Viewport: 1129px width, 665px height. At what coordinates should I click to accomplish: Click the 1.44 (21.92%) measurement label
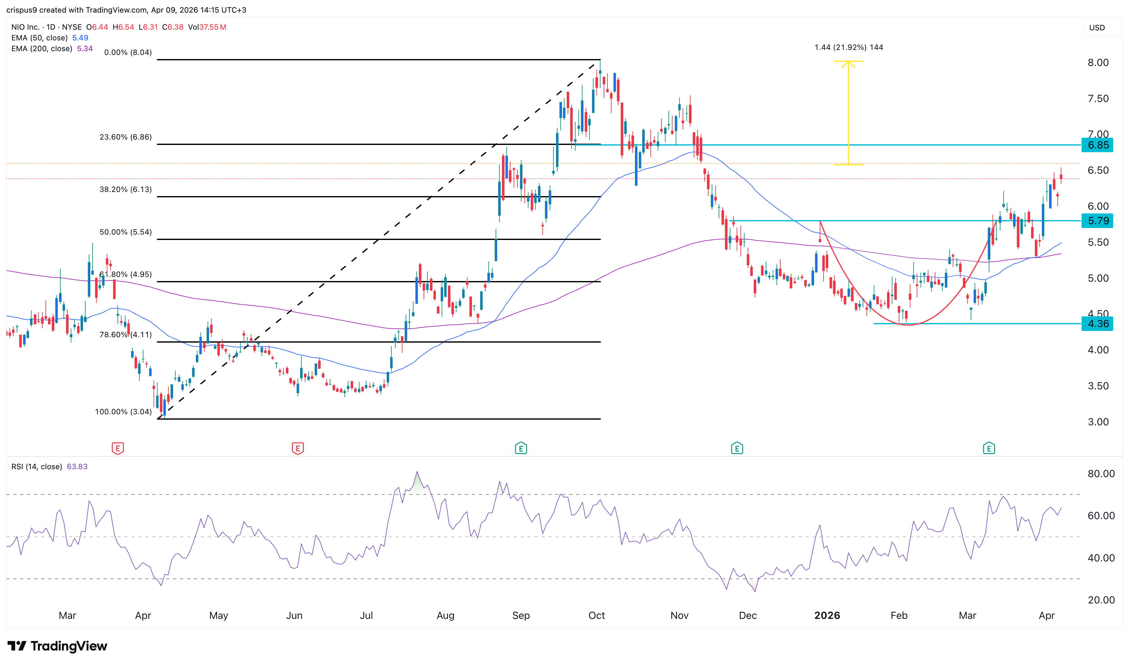point(848,47)
